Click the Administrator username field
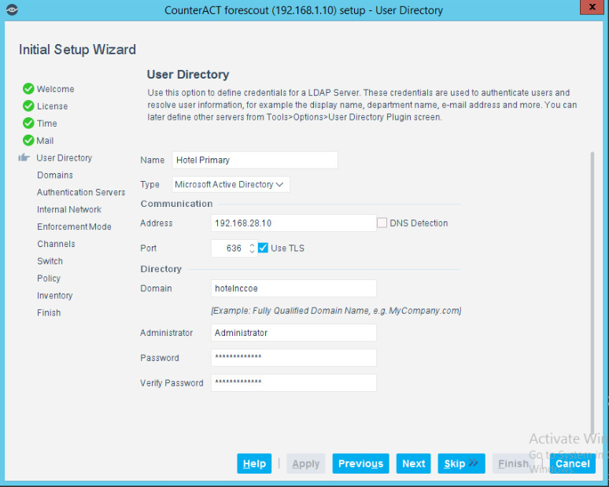Viewport: 609px width, 487px height. 293,333
